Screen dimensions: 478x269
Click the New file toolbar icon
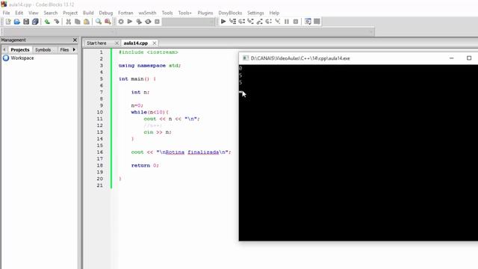tap(8, 22)
